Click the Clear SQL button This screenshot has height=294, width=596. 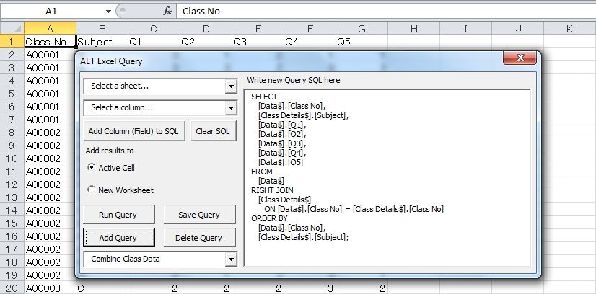[213, 130]
